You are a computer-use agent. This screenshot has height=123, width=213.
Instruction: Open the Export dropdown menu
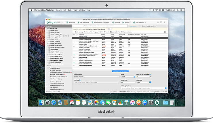coord(126,22)
